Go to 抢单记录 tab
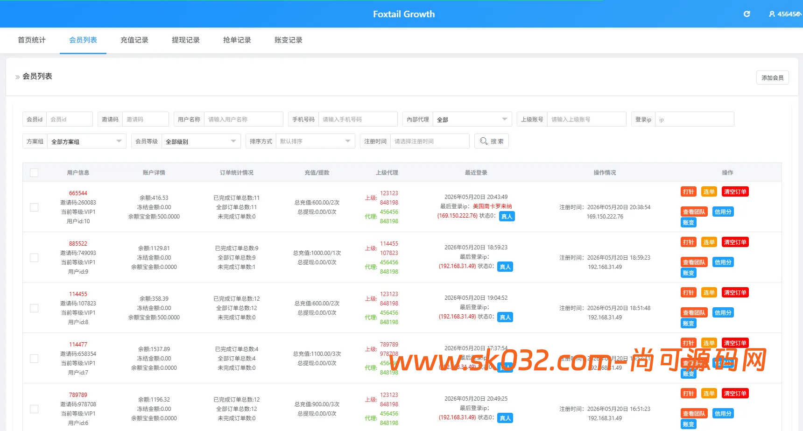 coord(237,40)
